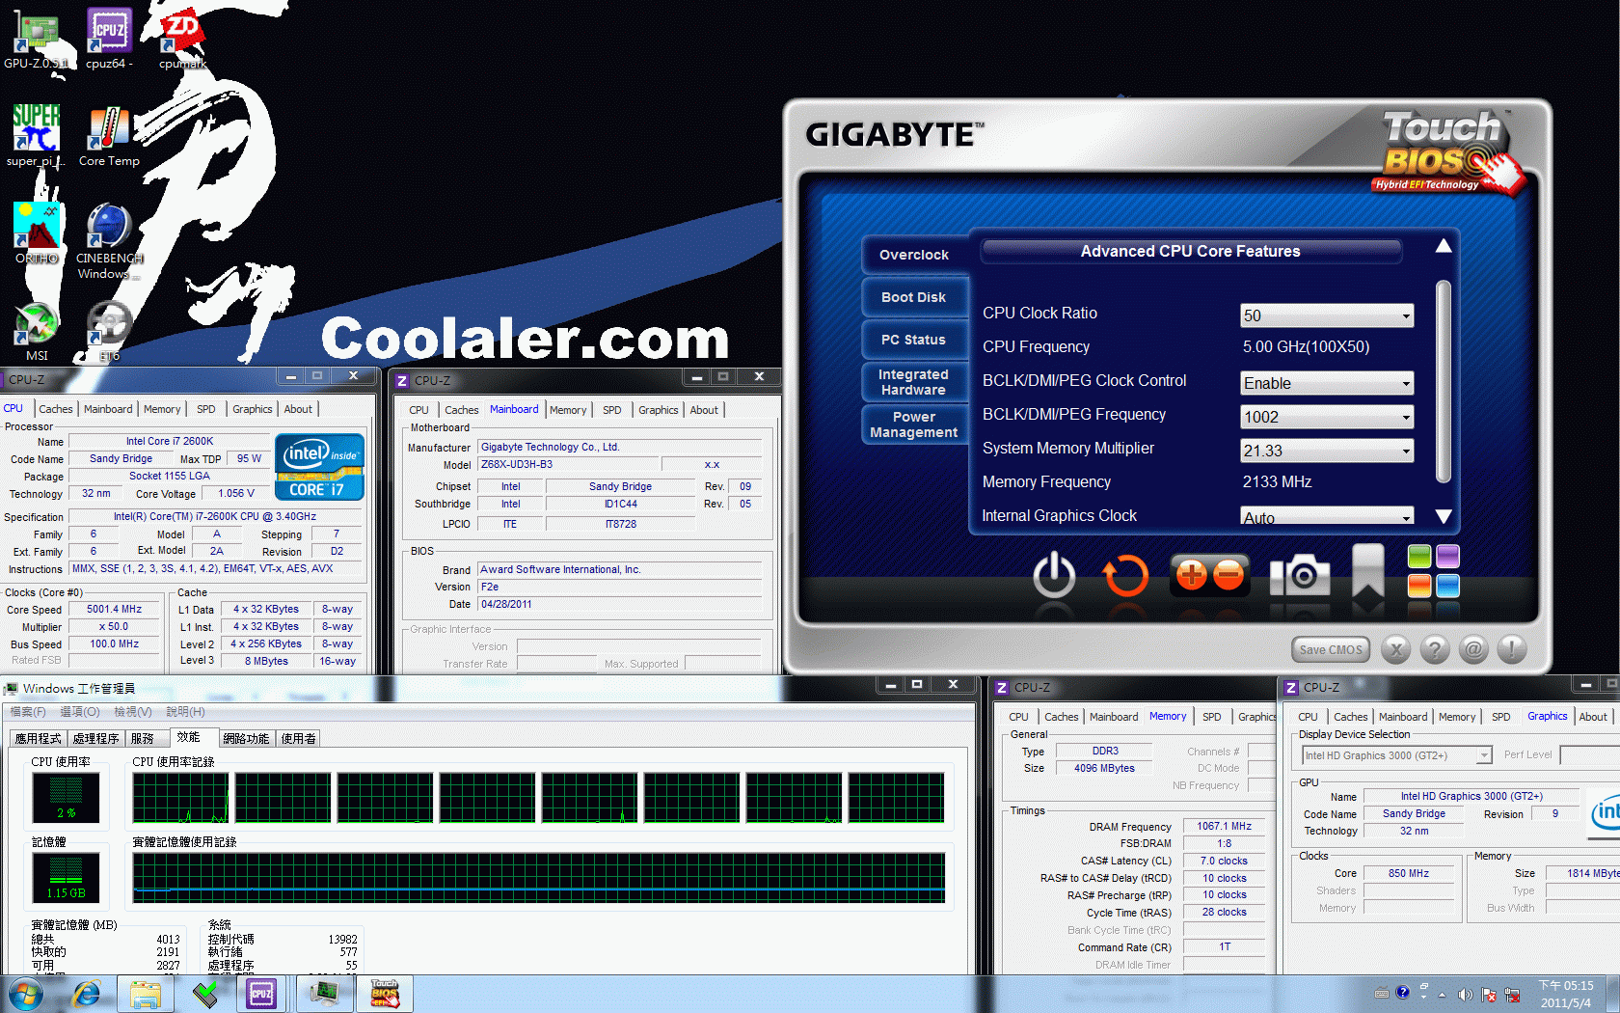Open the System Memory Multiplier dropdown

(x=1327, y=451)
